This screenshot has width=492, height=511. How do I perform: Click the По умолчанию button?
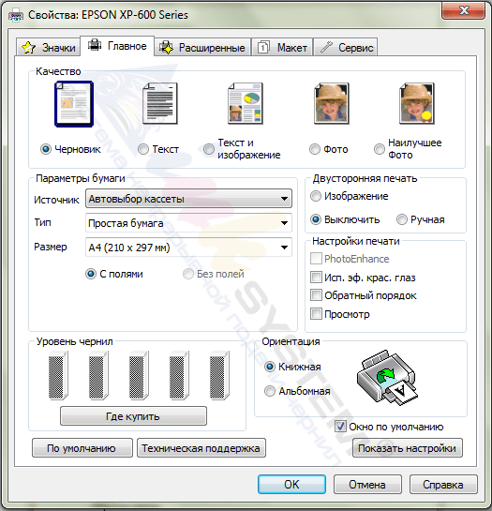pos(82,448)
